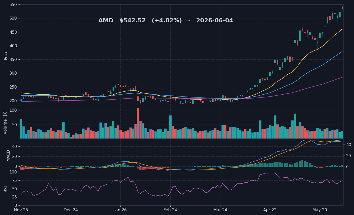Screen dimensions: 354x215
Task: Click the 550 price tick label
Action: coord(13,5)
